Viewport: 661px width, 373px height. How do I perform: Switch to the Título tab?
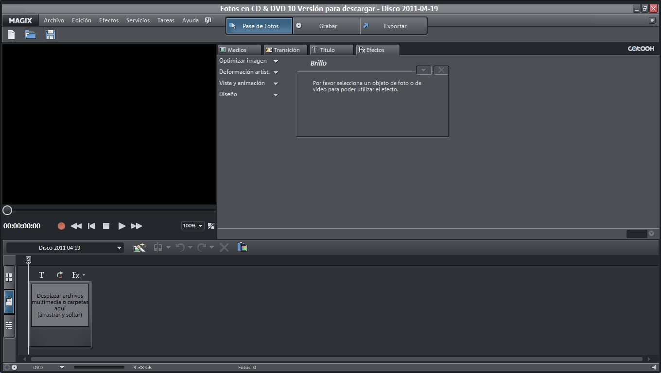coord(331,50)
